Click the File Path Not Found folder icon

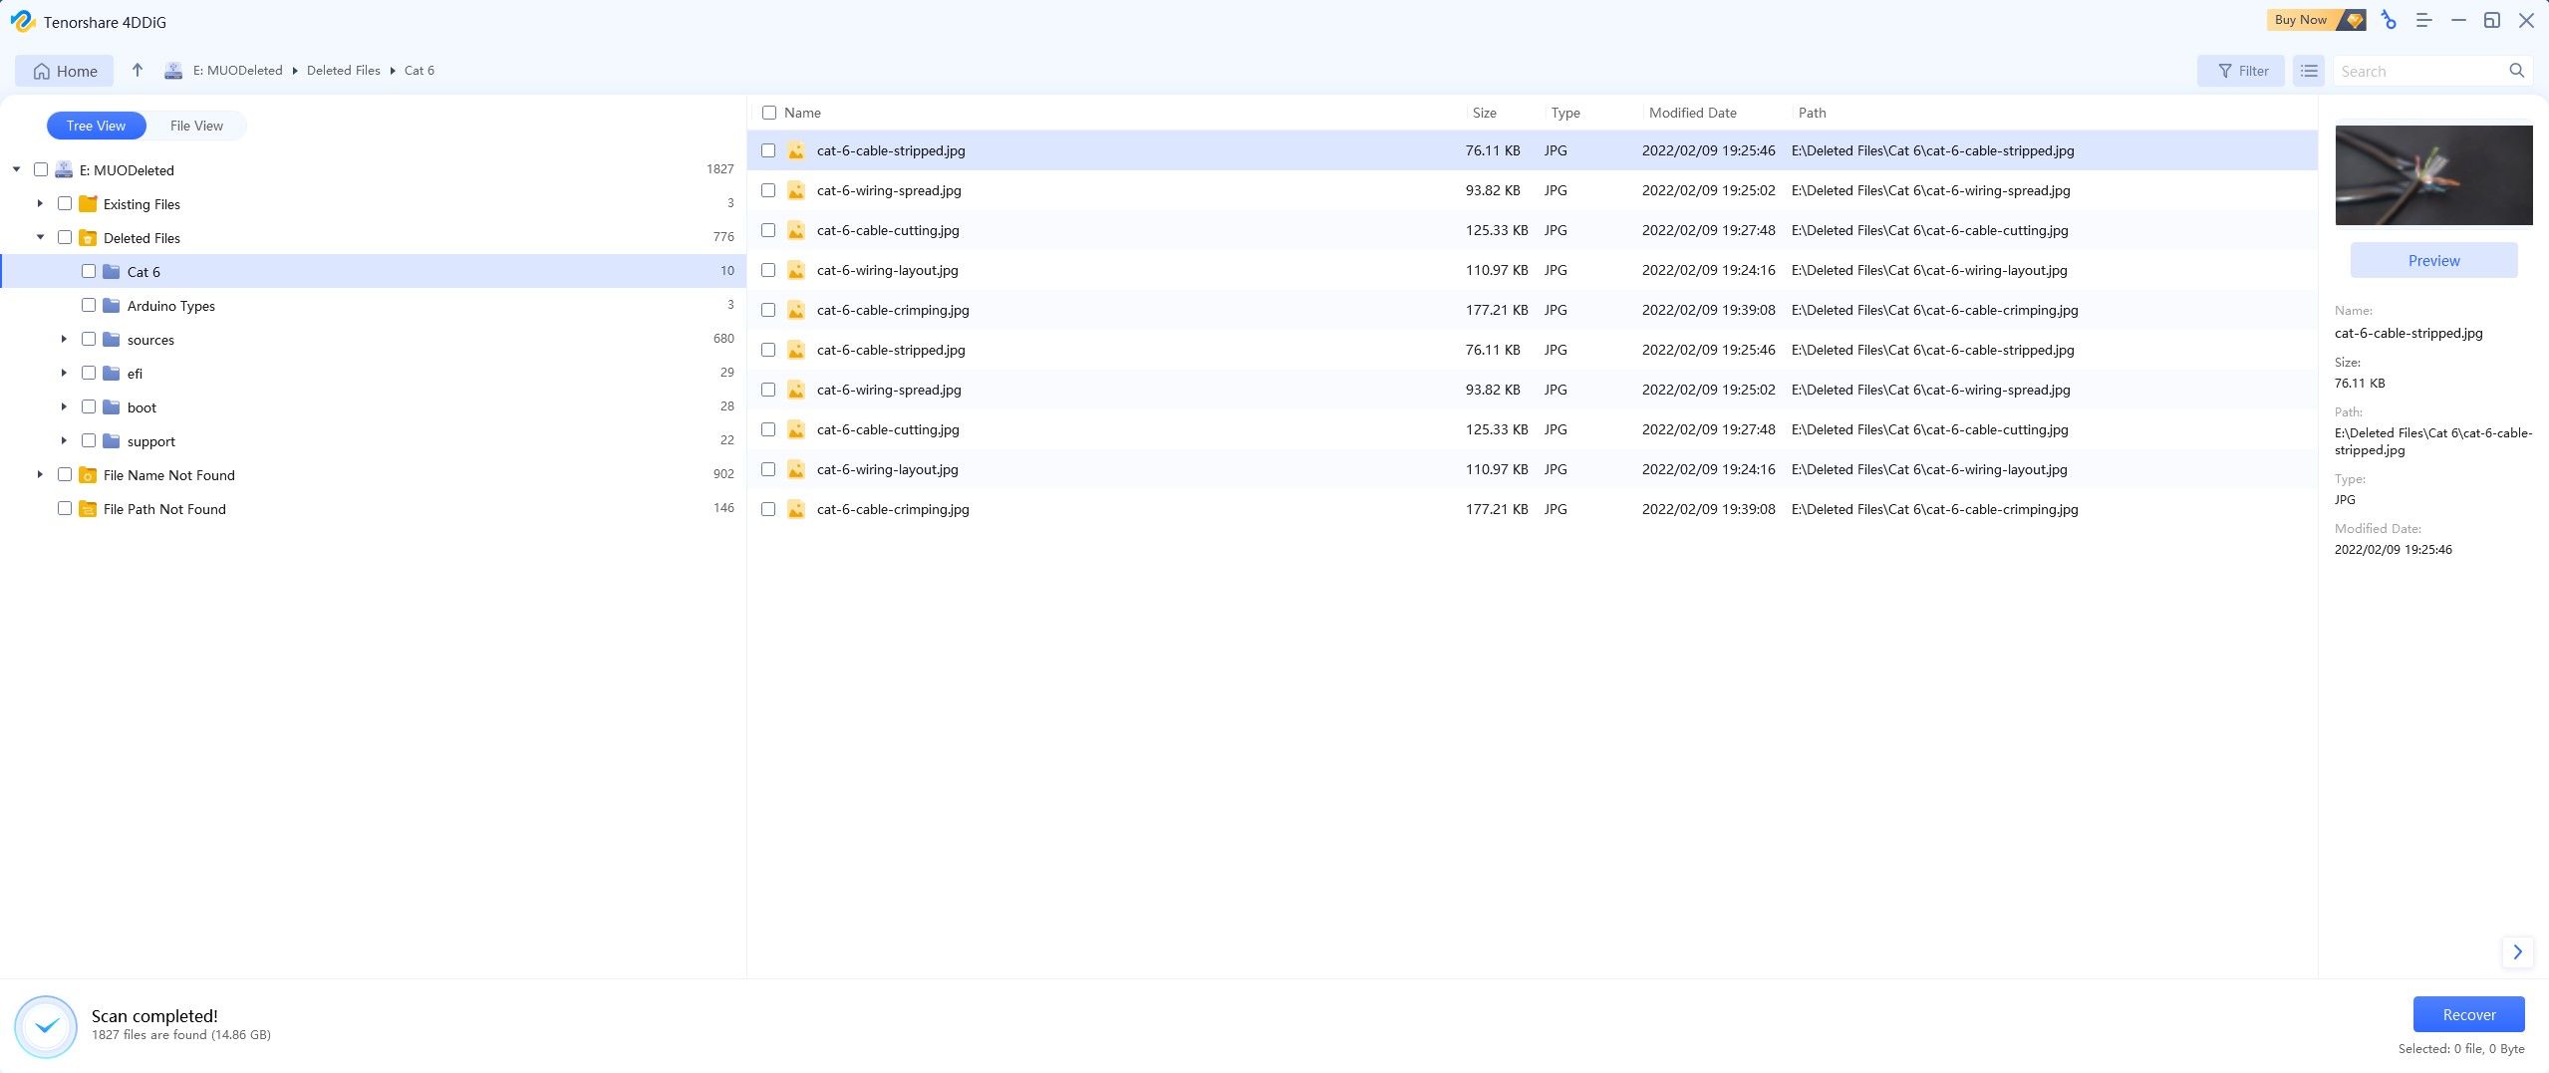pos(88,509)
